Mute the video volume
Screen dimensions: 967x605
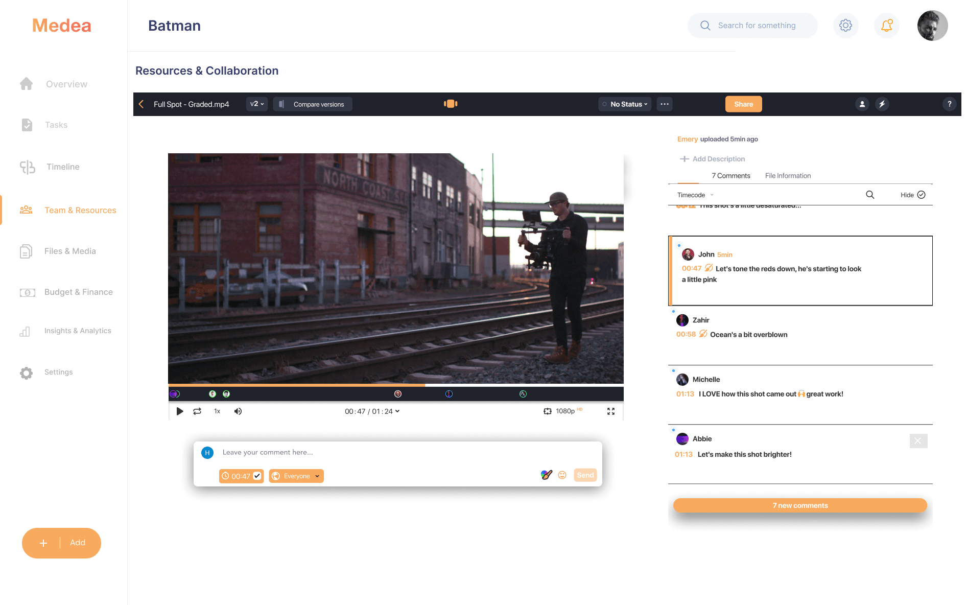pos(238,411)
